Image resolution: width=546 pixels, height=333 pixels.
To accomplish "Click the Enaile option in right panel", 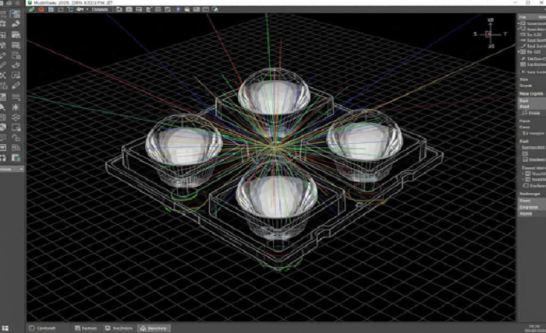I will click(x=531, y=113).
